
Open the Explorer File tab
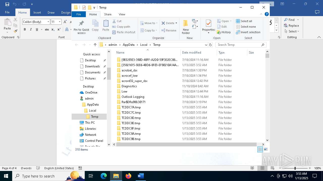click(79, 14)
